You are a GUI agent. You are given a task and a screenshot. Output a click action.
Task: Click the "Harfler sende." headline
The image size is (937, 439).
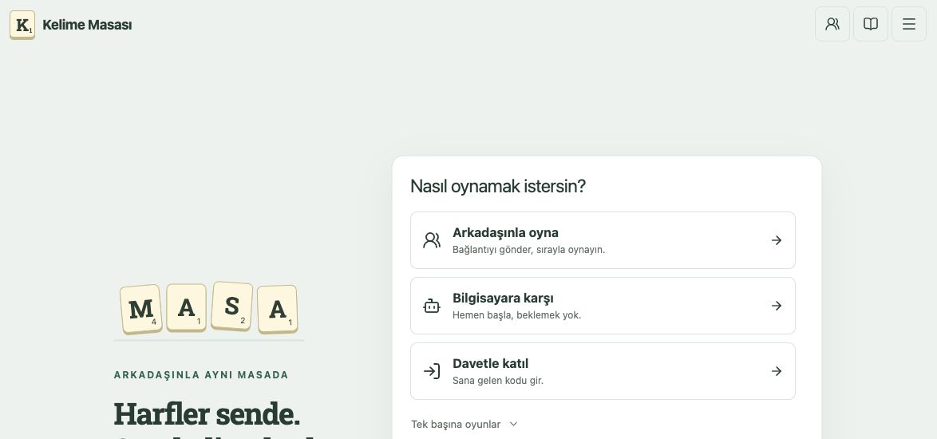207,414
